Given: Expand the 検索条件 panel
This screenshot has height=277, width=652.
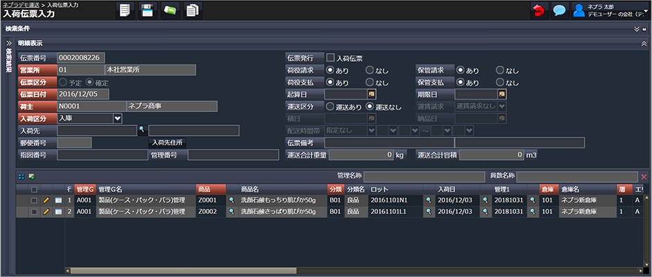Looking at the screenshot, I should pyautogui.click(x=636, y=30).
